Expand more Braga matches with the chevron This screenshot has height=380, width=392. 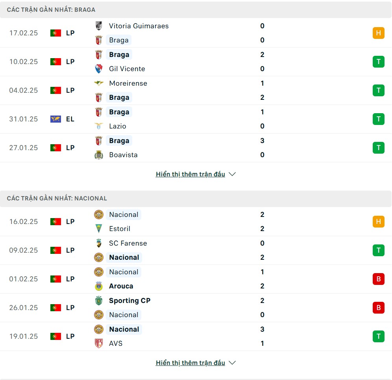[232, 174]
